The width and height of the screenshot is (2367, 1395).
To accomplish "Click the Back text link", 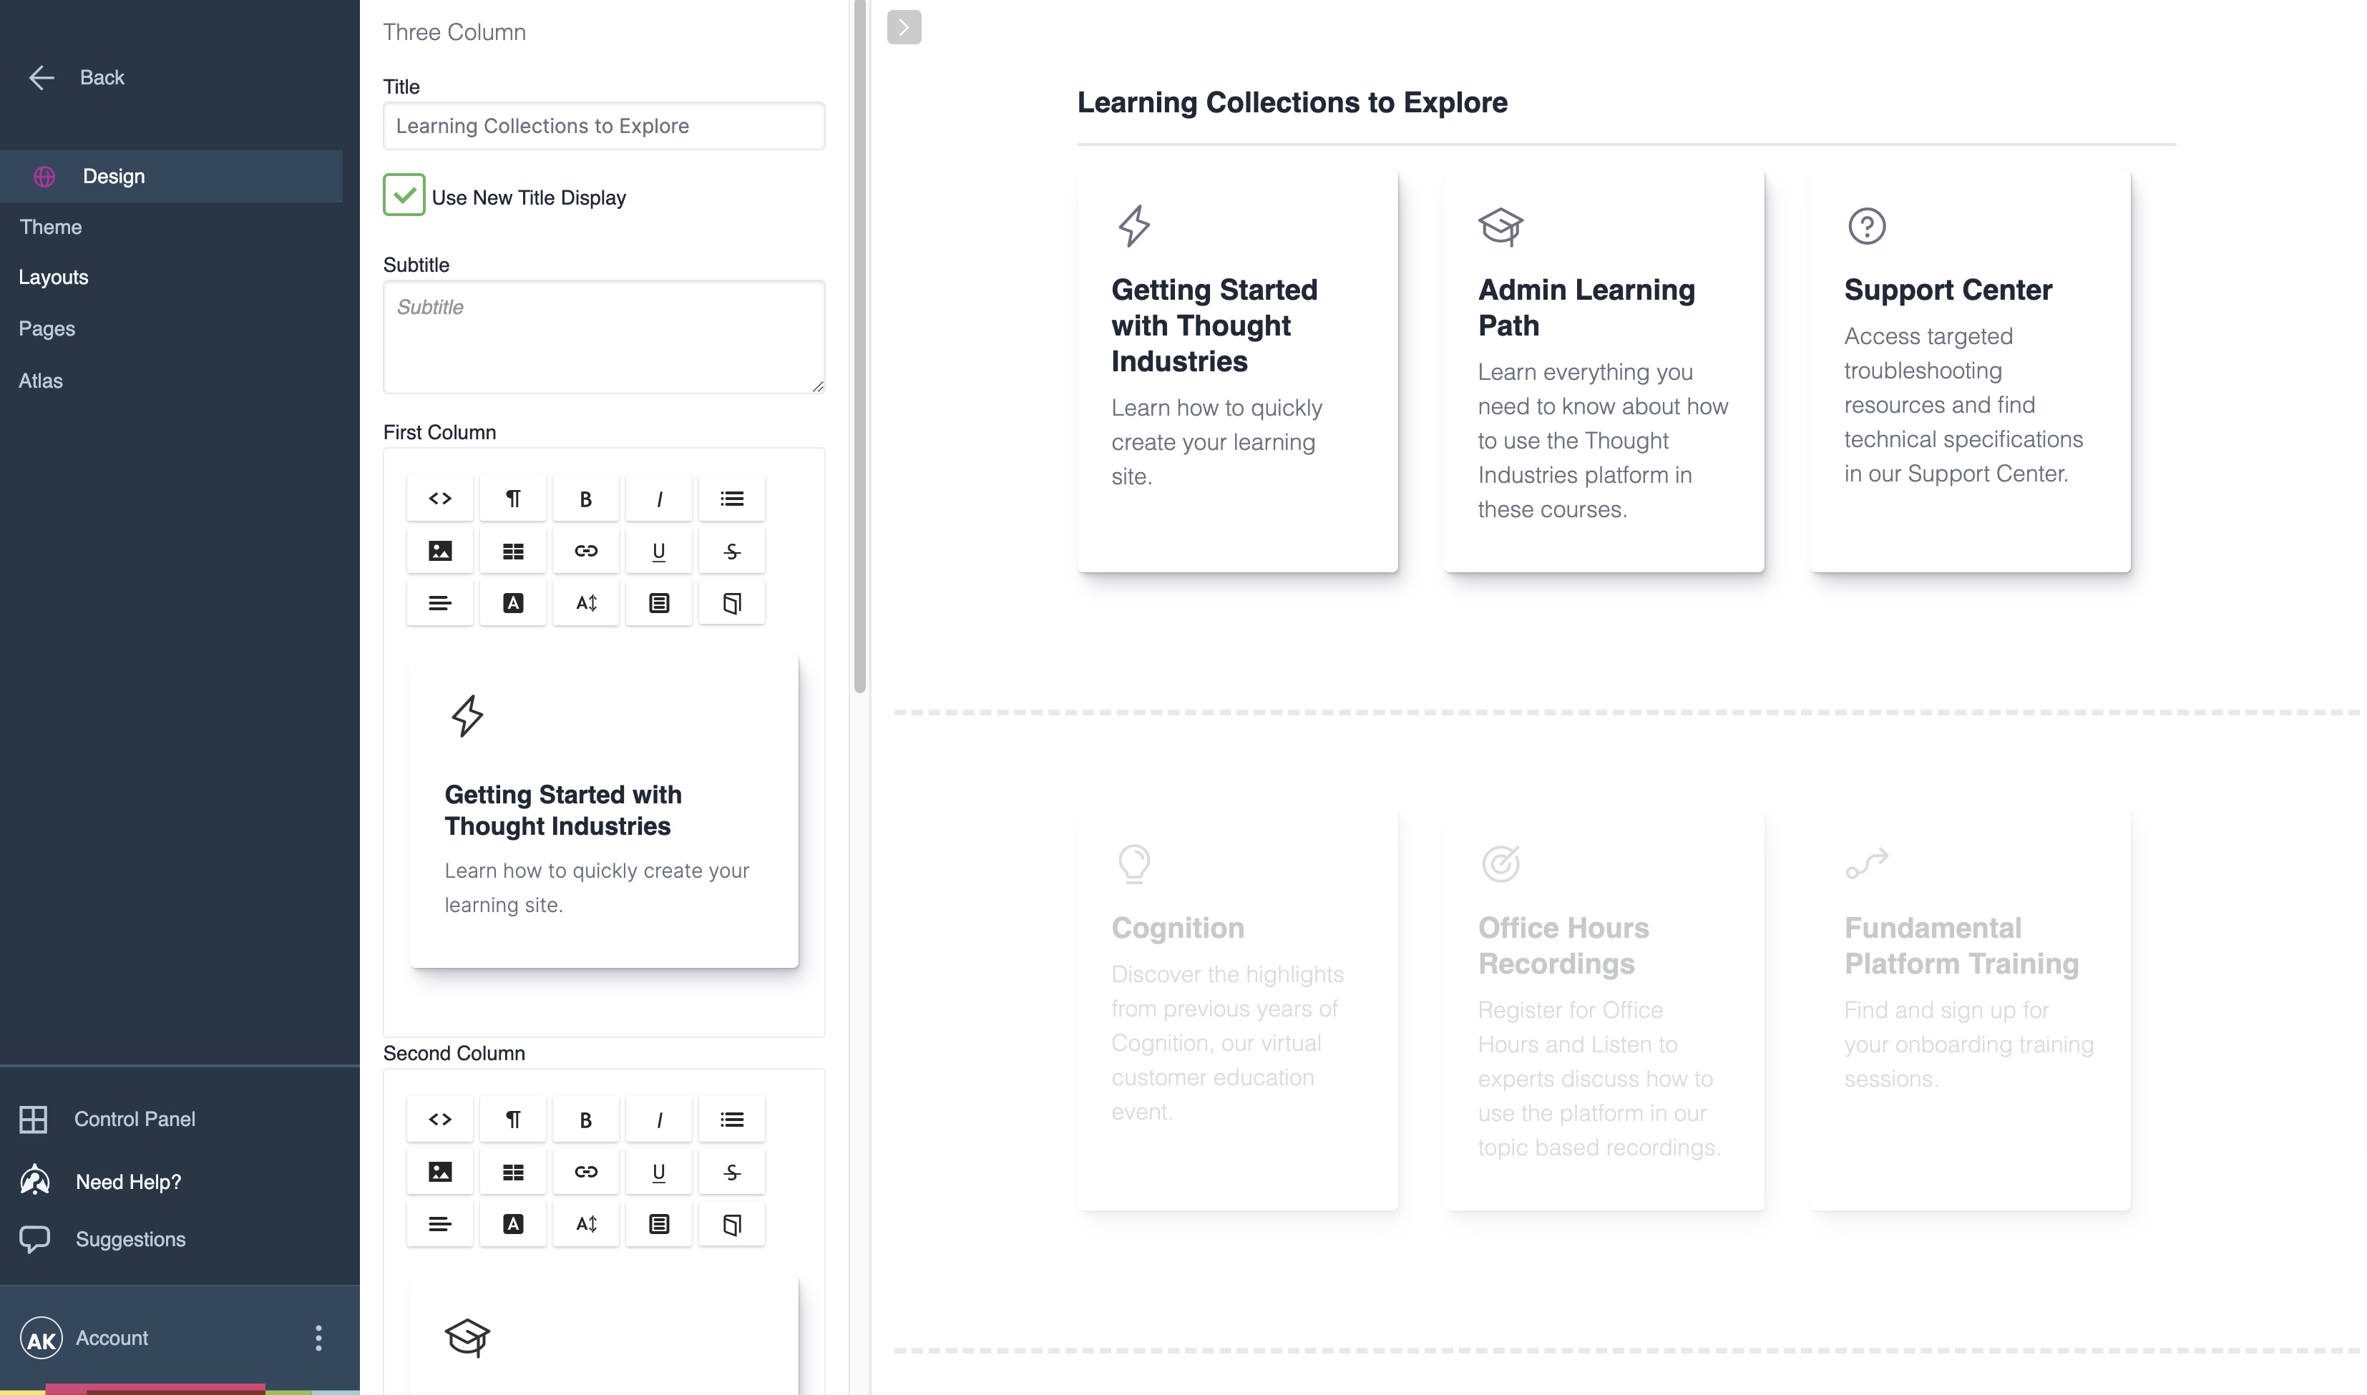I will pyautogui.click(x=102, y=78).
